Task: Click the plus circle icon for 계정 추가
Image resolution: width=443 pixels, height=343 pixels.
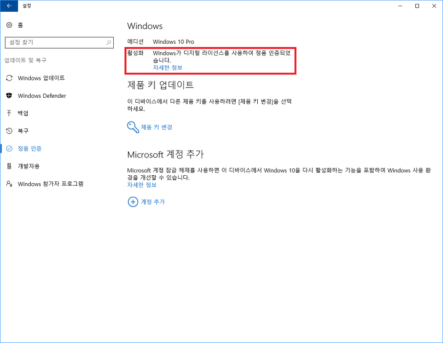Action: tap(133, 202)
